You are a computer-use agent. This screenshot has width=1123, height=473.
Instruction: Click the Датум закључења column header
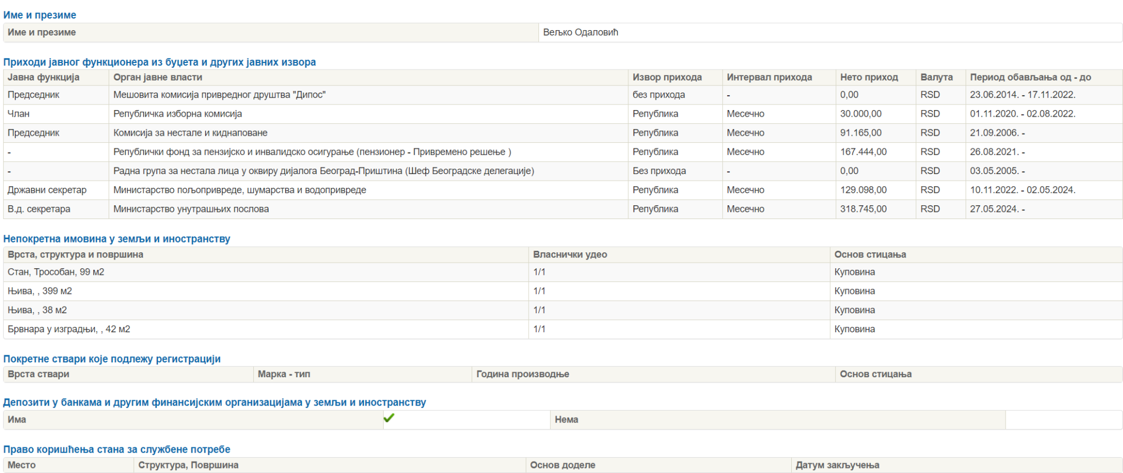[837, 465]
